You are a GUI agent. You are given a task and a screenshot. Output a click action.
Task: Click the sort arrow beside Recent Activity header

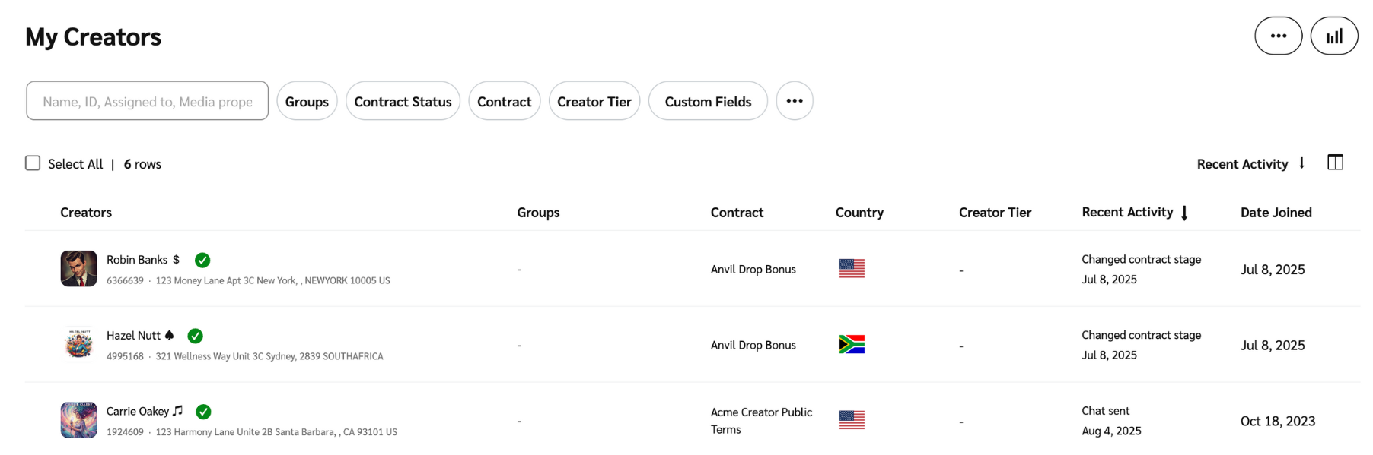point(1184,213)
